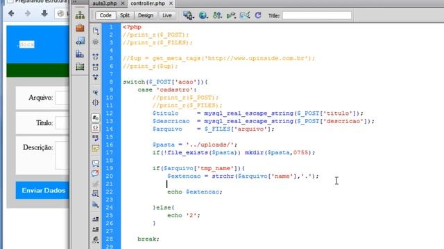Screen dimensions: 444x249
Task: Toggle Highlight Invalid Code button
Action: click(96, 128)
